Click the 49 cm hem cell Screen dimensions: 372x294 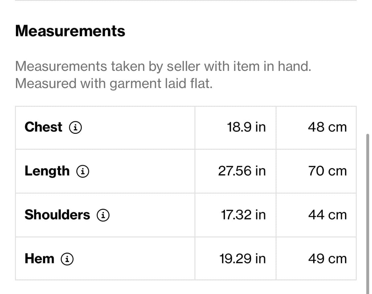tap(327, 259)
